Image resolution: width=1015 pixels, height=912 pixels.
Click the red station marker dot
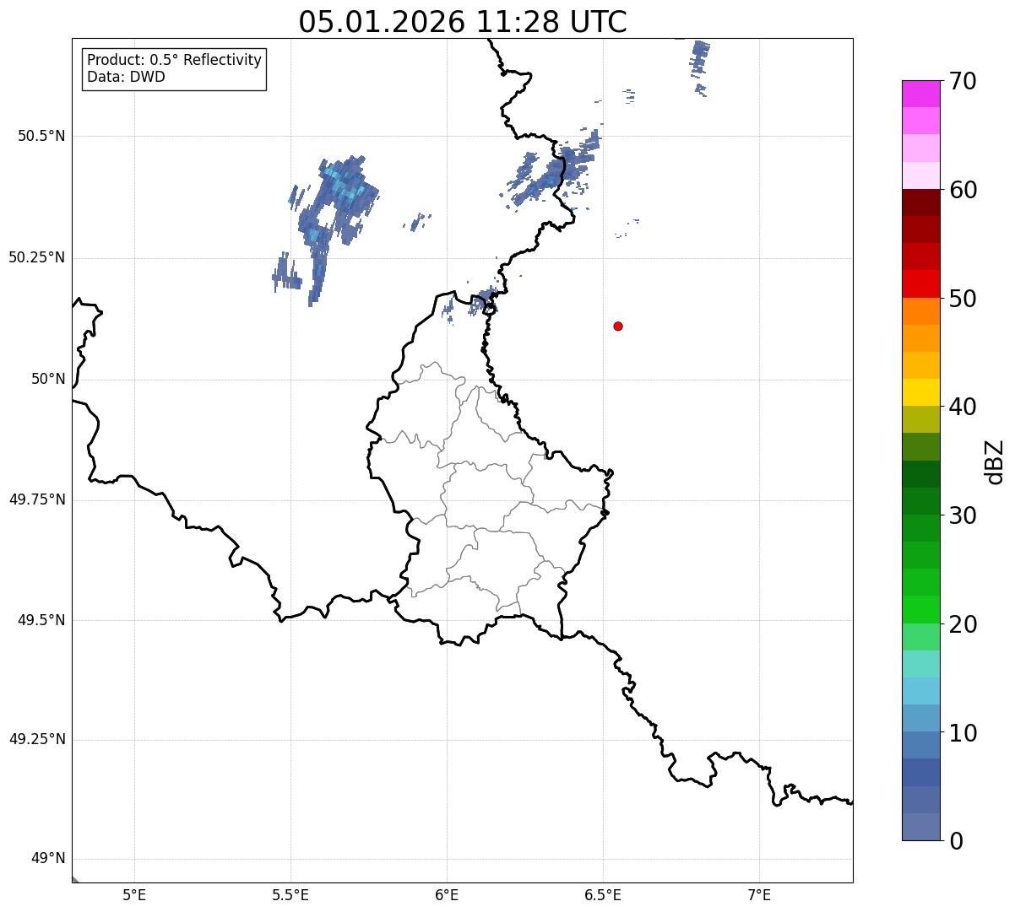pyautogui.click(x=618, y=326)
